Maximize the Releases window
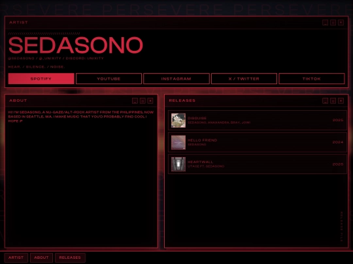The image size is (353, 264). pyautogui.click(x=333, y=100)
